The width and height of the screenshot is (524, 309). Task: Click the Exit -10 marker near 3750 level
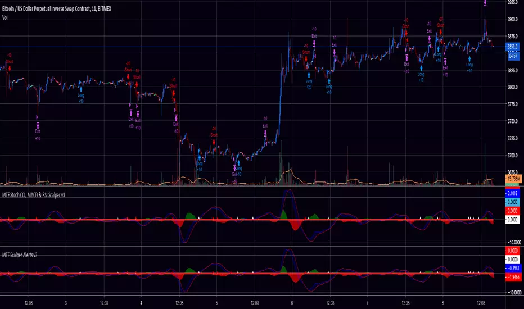[265, 126]
